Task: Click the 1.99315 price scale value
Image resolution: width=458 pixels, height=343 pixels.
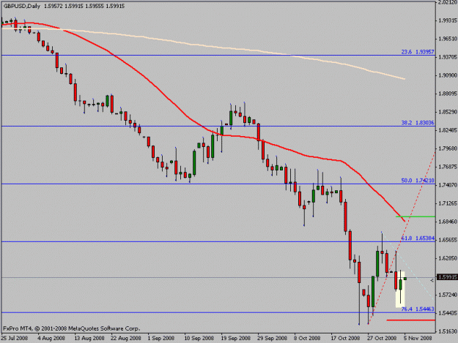Action: pos(448,20)
